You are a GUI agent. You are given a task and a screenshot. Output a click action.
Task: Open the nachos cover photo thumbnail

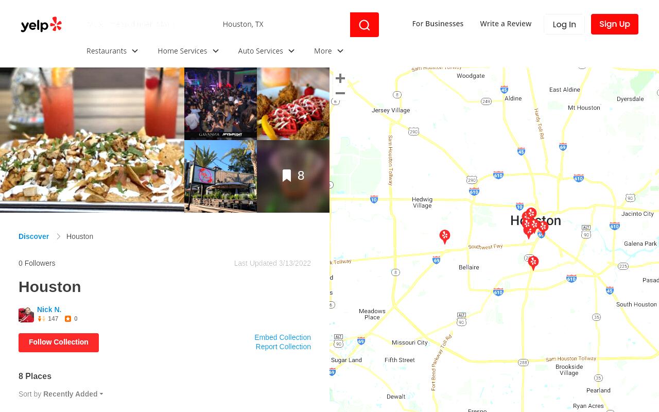coord(92,140)
